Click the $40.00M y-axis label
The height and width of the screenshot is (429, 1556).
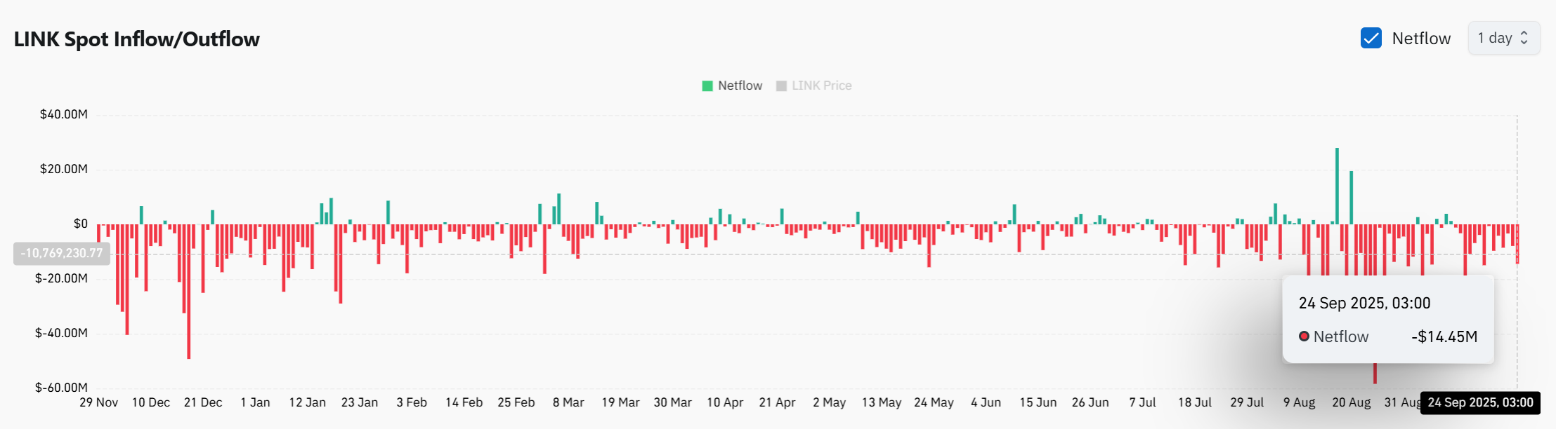coord(64,114)
